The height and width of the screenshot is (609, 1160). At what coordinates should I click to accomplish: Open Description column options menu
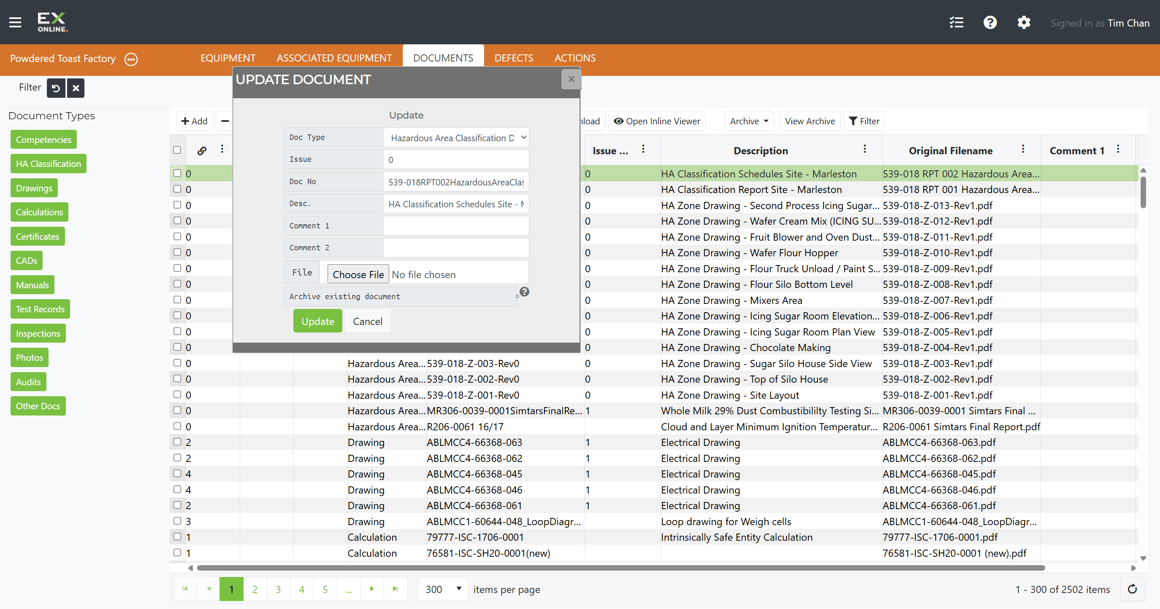[x=865, y=149]
